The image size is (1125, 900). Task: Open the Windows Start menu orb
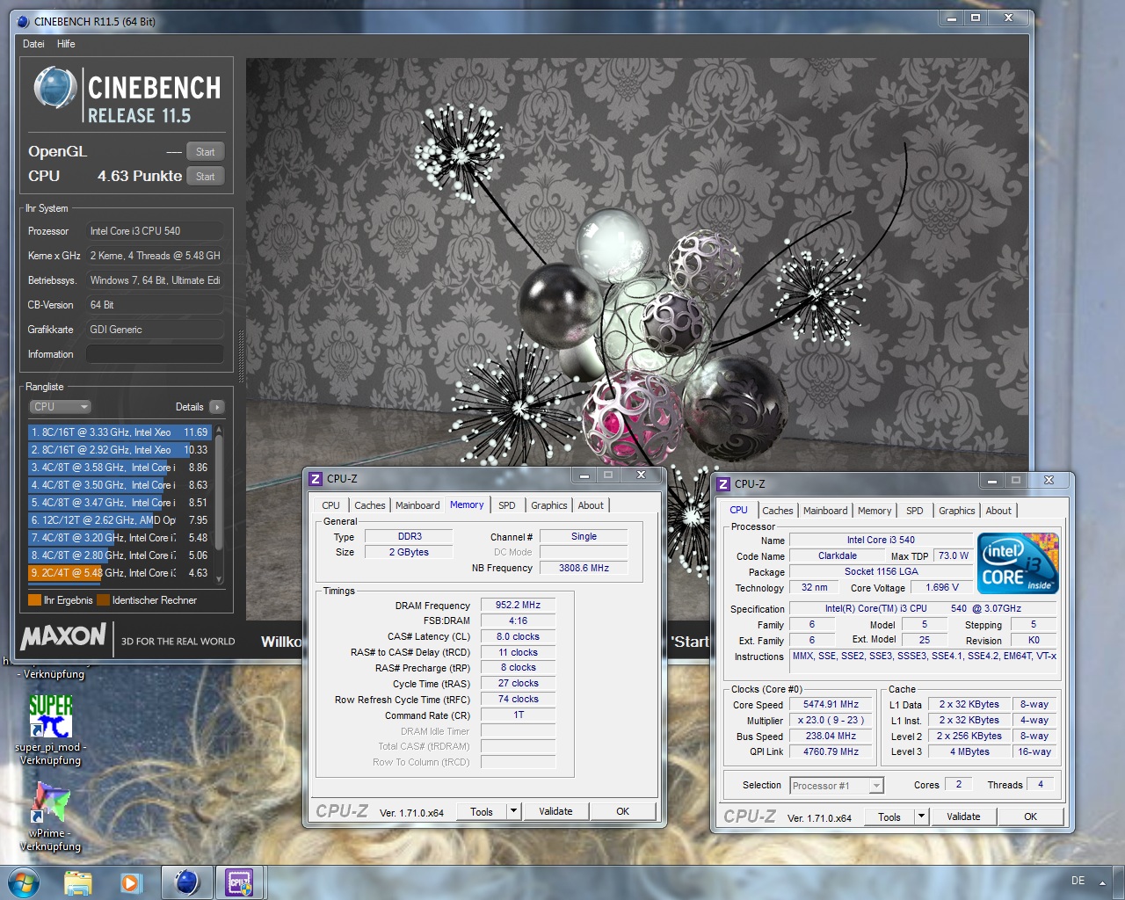coord(23,882)
